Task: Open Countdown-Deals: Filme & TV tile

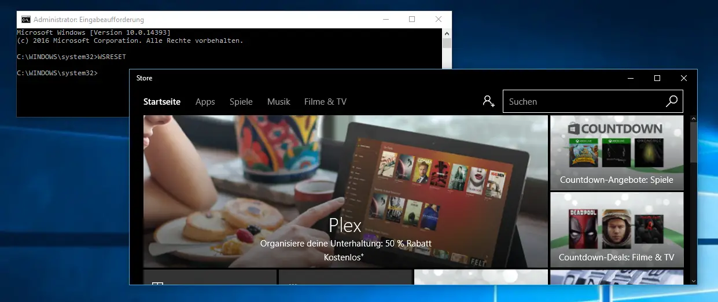Action: coord(617,230)
